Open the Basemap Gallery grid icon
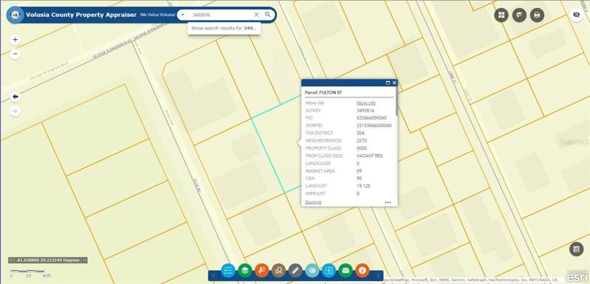 coord(501,15)
